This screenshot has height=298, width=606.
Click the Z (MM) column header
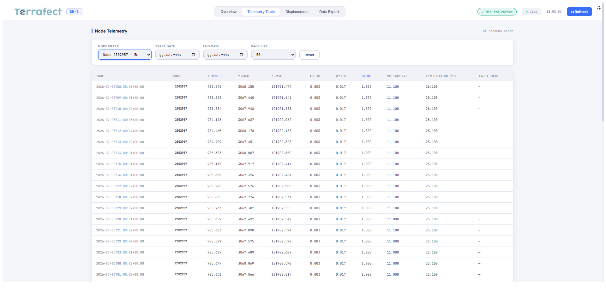coord(277,76)
